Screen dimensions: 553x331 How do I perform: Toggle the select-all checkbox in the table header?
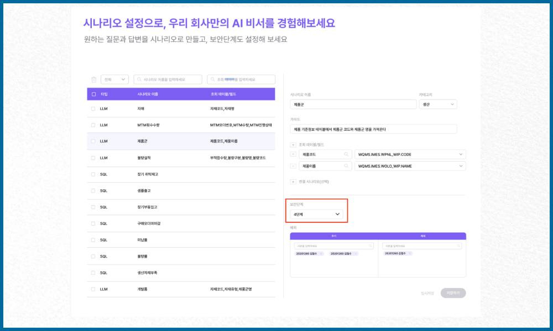click(94, 94)
